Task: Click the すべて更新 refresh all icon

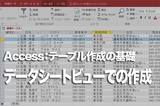Action: coord(77,11)
